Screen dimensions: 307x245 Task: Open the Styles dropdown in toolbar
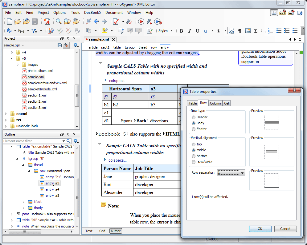click(166, 31)
